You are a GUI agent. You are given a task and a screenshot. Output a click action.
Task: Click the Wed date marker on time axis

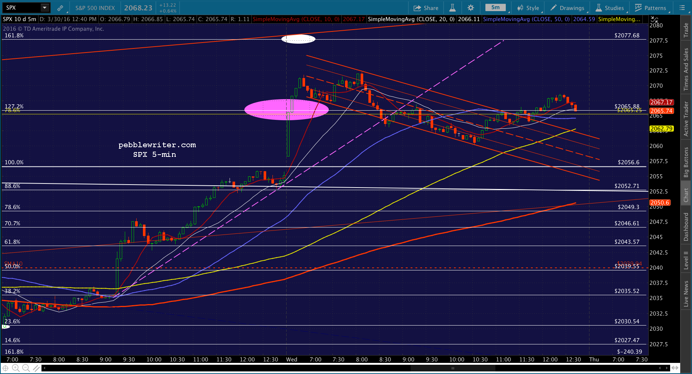292,360
